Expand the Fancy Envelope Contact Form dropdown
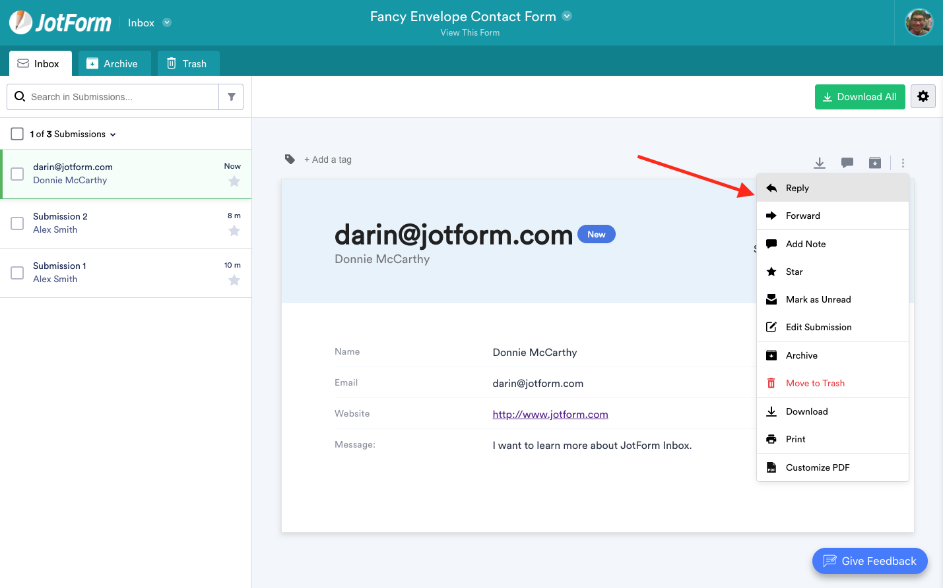 tap(567, 16)
